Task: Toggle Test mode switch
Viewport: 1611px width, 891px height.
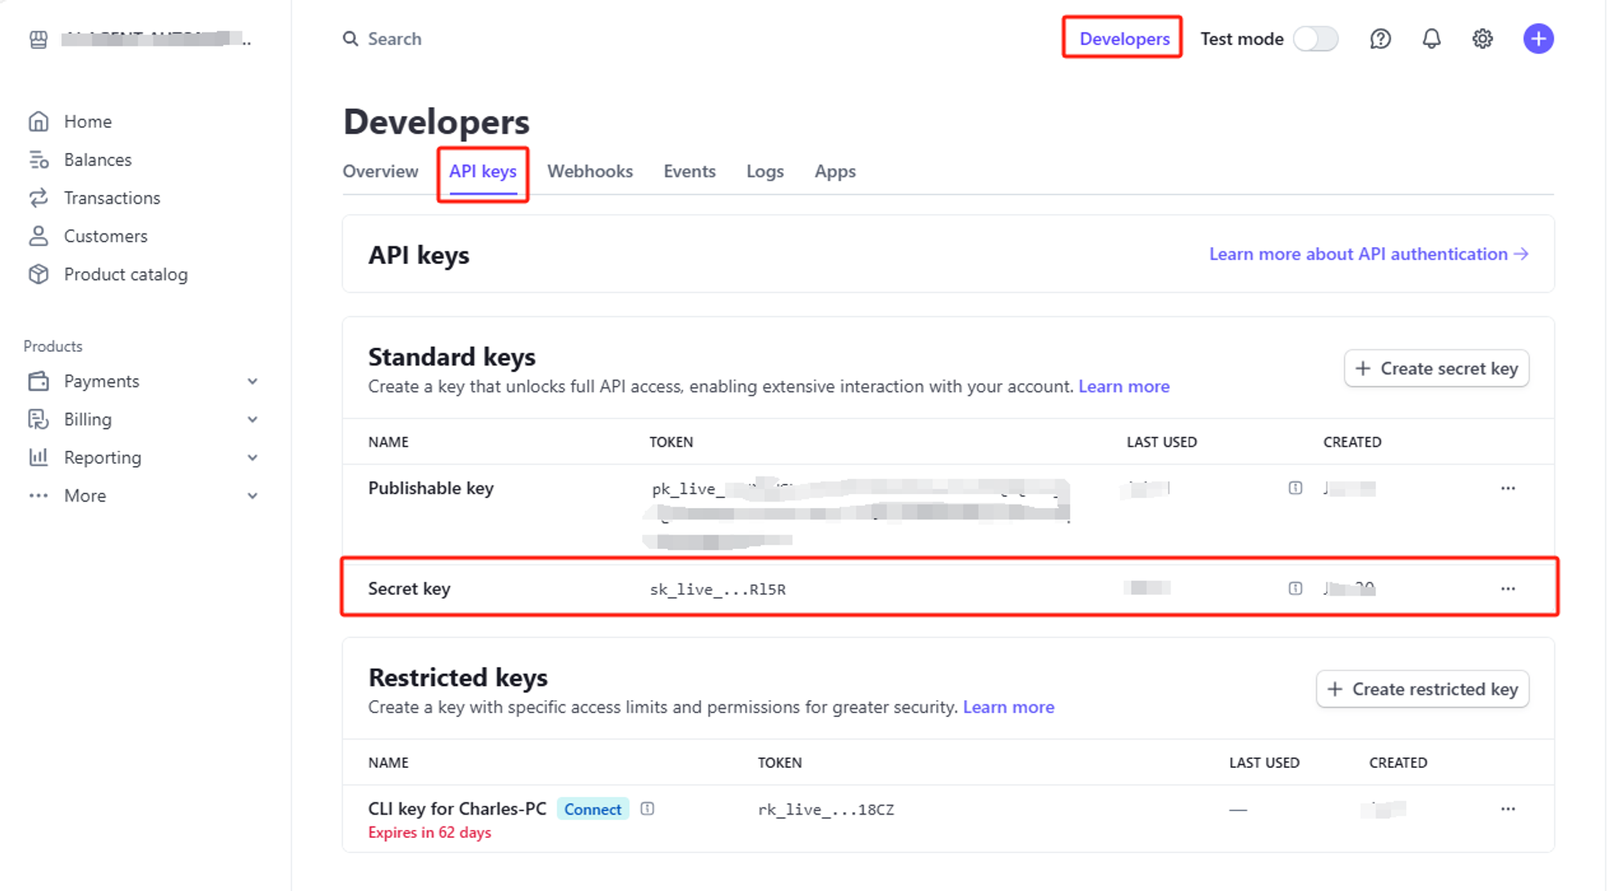Action: (1315, 39)
